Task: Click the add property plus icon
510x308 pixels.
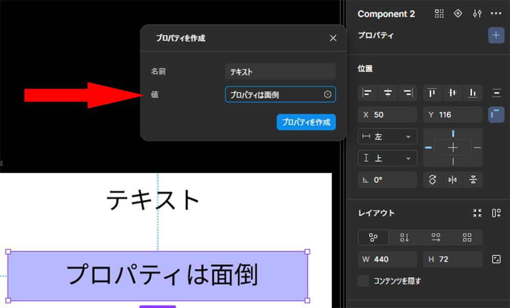Action: (x=496, y=36)
